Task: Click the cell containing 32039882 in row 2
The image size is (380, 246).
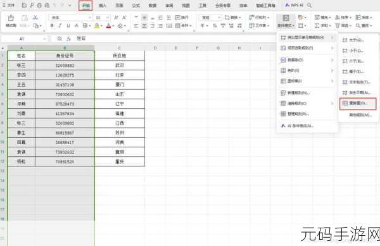Action: (x=65, y=65)
